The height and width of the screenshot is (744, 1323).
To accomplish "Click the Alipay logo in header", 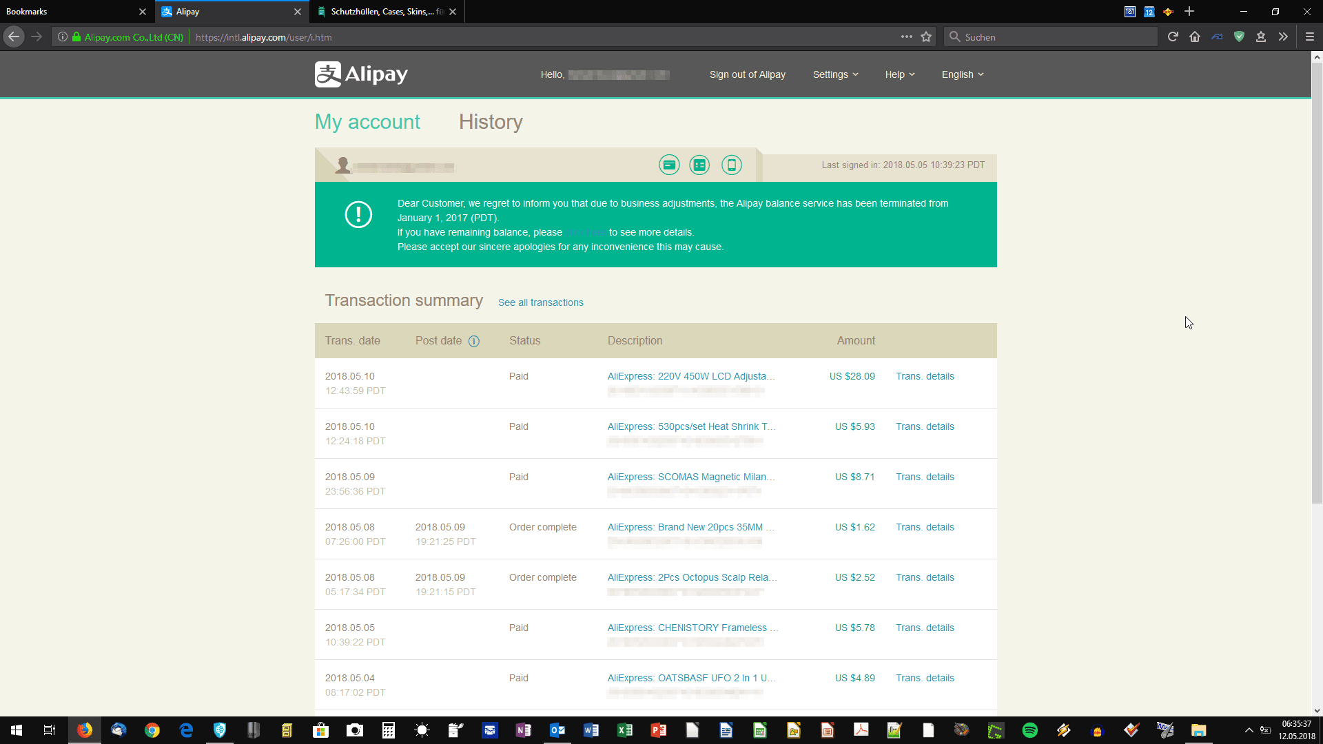I will pyautogui.click(x=361, y=74).
